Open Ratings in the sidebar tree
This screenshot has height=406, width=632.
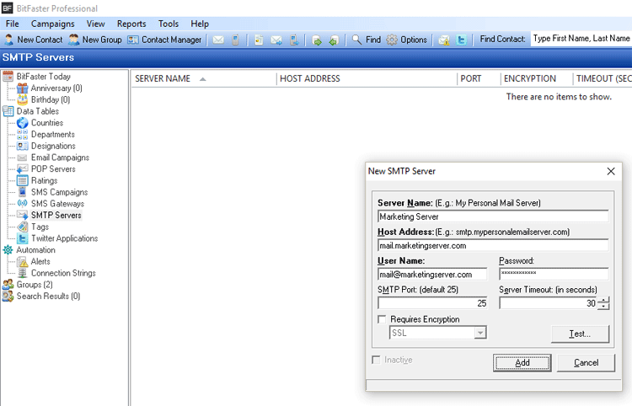click(45, 181)
